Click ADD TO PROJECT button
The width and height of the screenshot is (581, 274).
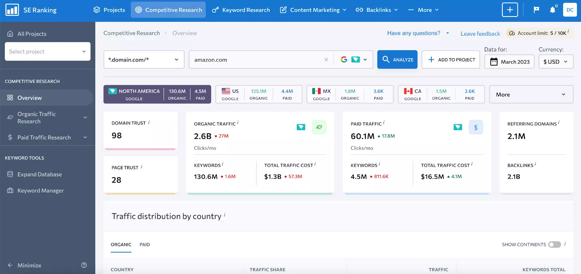tap(451, 59)
